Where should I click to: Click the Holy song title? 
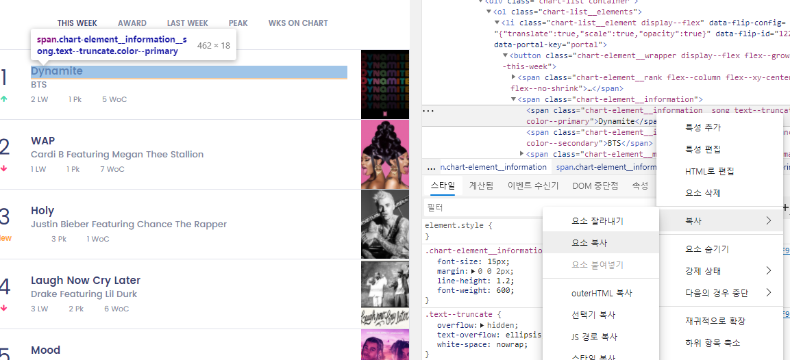click(42, 211)
